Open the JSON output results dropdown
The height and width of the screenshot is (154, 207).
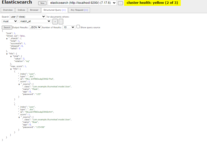pos(35,27)
